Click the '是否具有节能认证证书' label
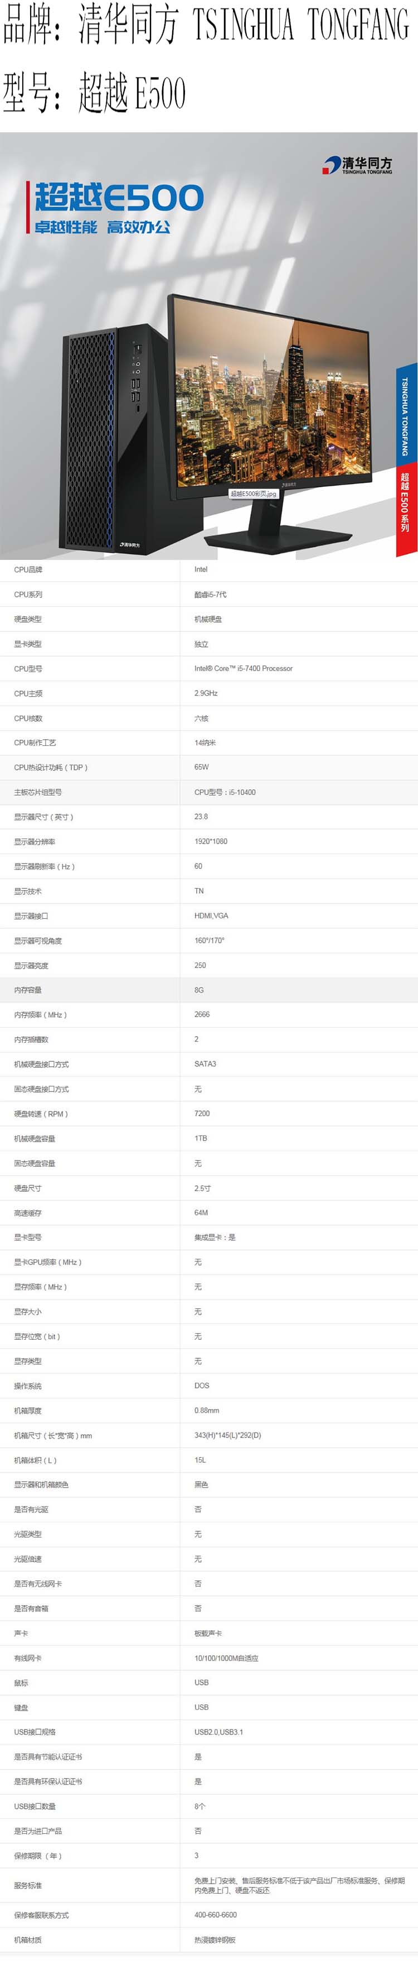418x1974 pixels. pyautogui.click(x=48, y=1756)
